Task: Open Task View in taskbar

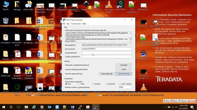Action: pos(18,107)
